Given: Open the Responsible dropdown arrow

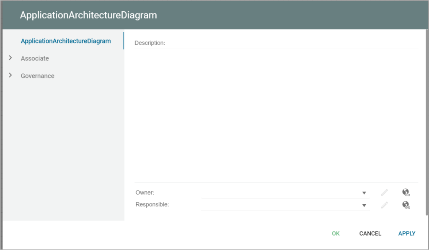Looking at the screenshot, I should pyautogui.click(x=364, y=205).
